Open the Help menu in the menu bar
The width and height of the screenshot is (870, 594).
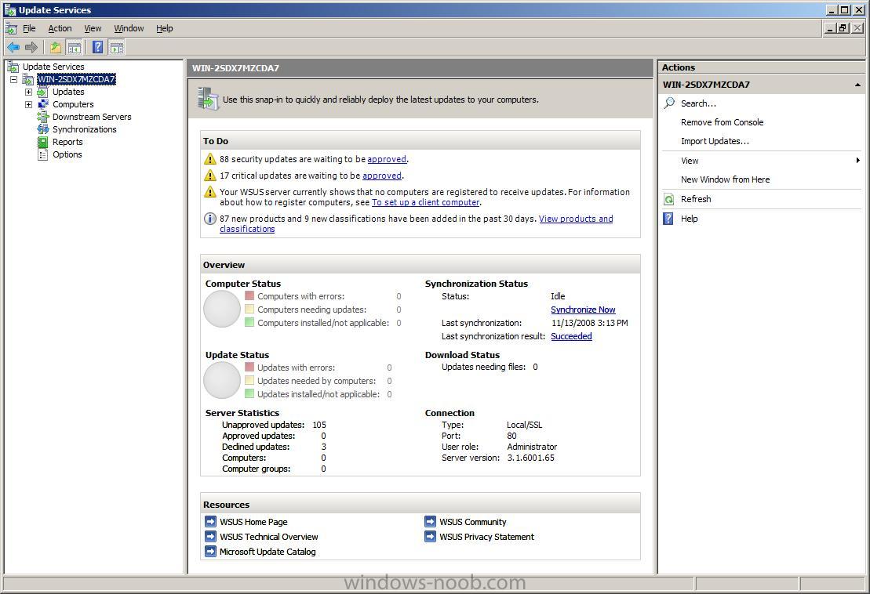164,28
